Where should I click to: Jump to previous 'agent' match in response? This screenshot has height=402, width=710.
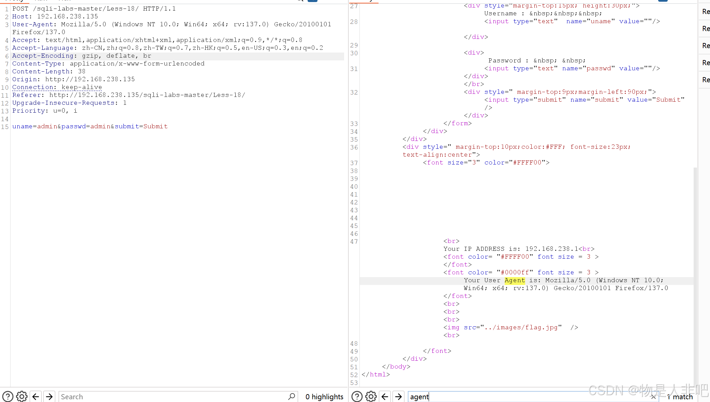pos(385,397)
